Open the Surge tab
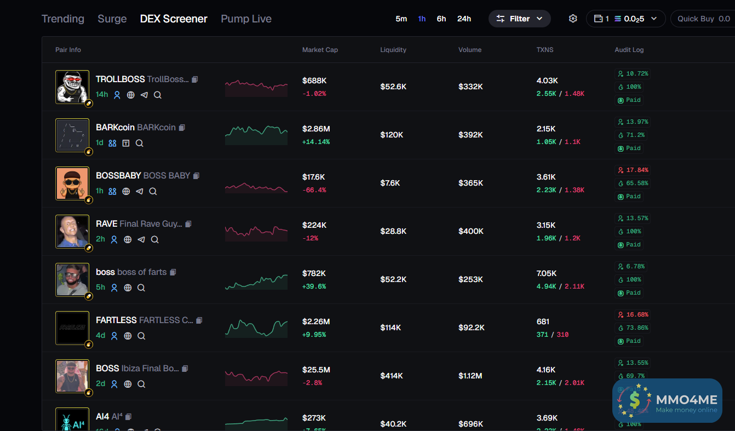 [112, 19]
